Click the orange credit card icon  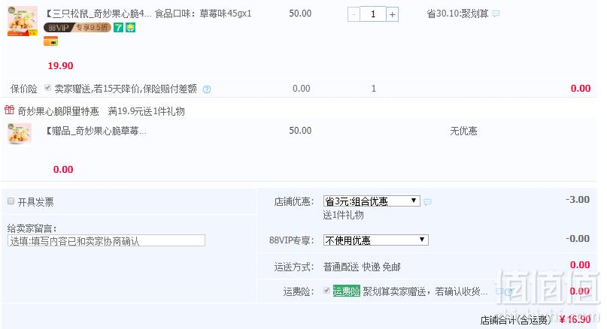pos(50,41)
